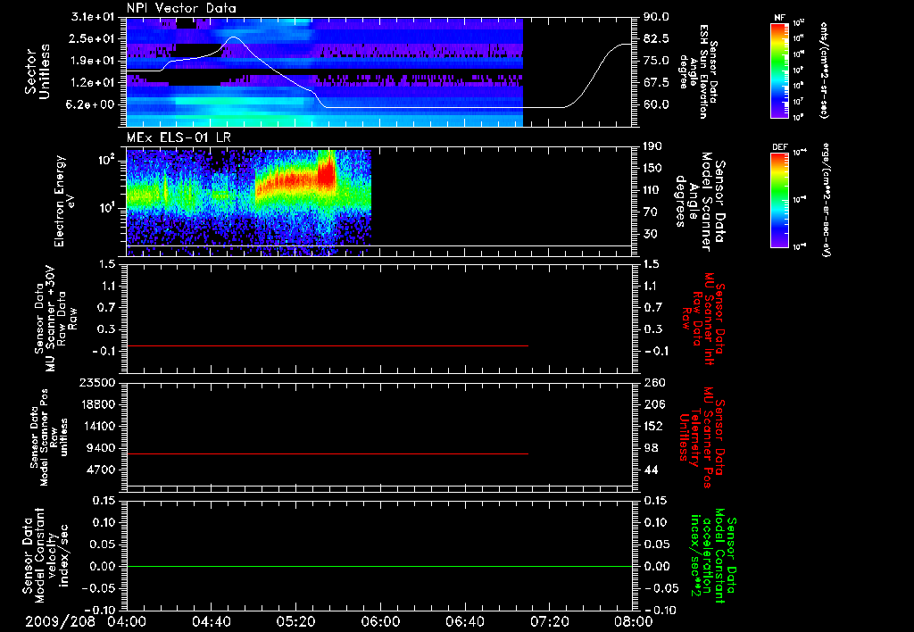The image size is (914, 632).
Task: Select the NF rainbow color bar
Action: (x=779, y=70)
